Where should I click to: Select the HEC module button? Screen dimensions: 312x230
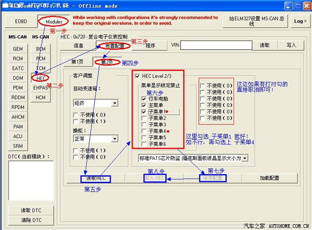point(41,78)
